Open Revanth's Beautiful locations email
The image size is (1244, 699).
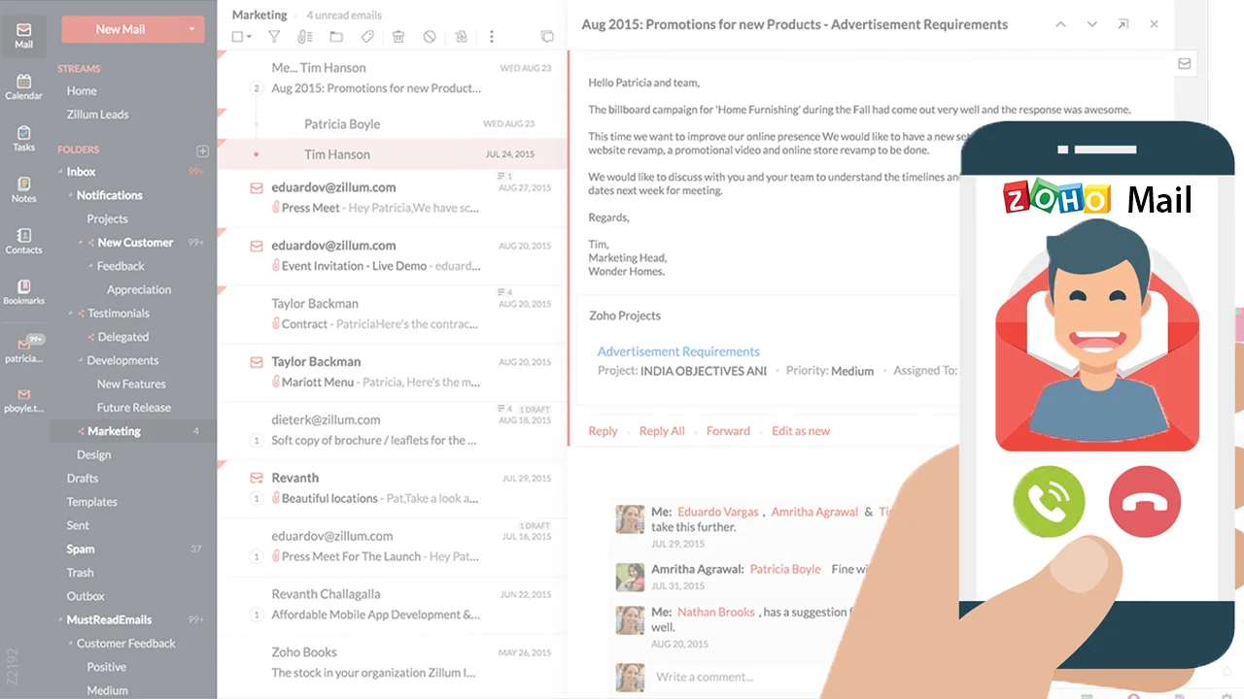pos(392,488)
